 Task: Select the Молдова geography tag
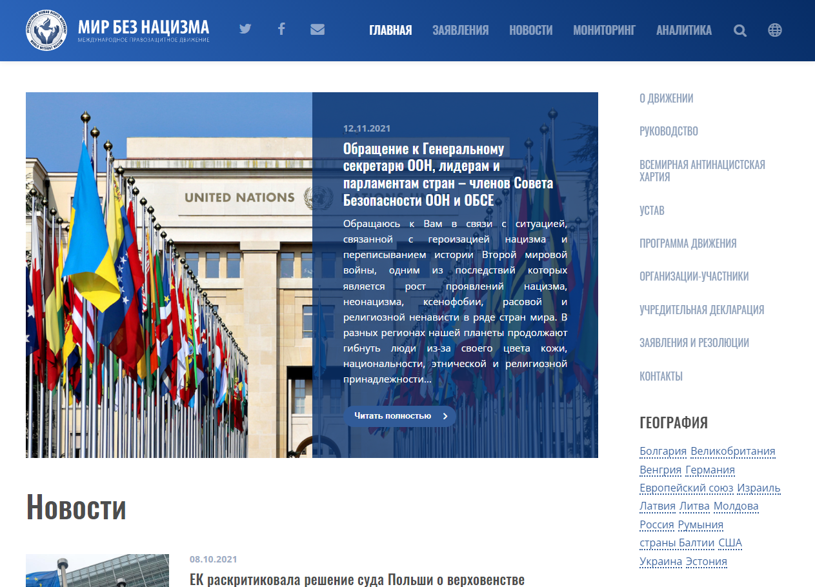tap(736, 506)
